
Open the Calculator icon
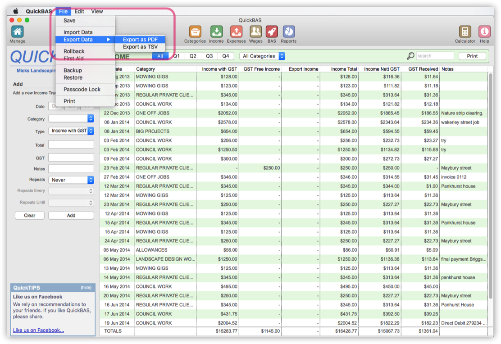[x=465, y=31]
